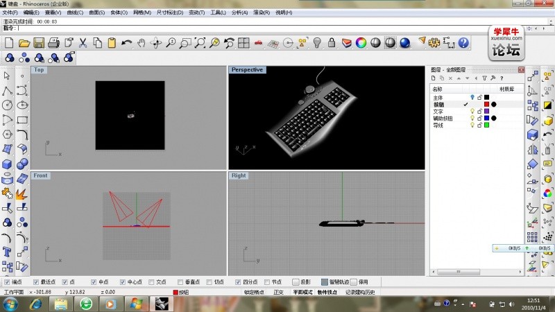Choose the Zoom Window tool
This screenshot has width=555, height=312.
[185, 43]
